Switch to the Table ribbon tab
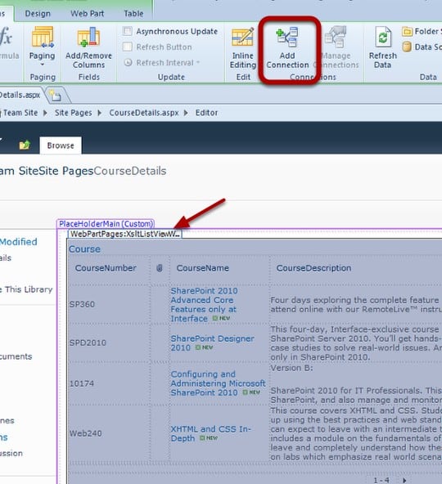The height and width of the screenshot is (484, 442). click(133, 14)
